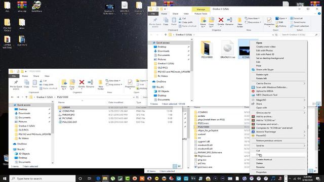Click Copy icon in PS2U10000 window ribbon
The height and width of the screenshot is (182, 324).
pyautogui.click(x=26, y=84)
